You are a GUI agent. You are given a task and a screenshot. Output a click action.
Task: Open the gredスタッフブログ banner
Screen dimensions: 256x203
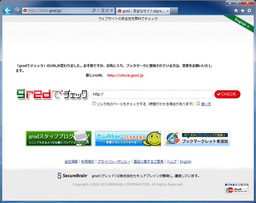(x=59, y=138)
